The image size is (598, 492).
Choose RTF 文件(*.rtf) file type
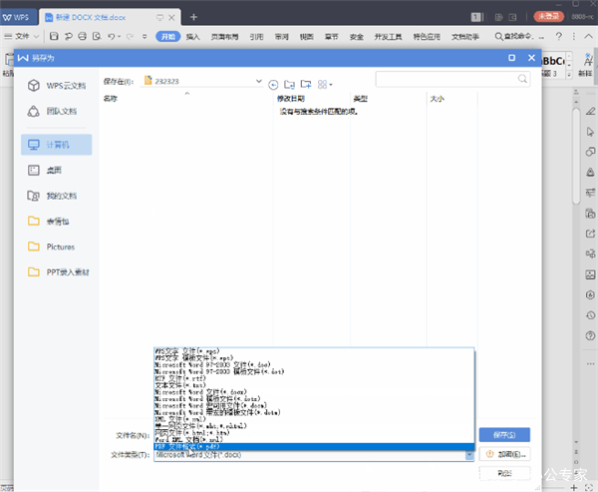pos(314,378)
